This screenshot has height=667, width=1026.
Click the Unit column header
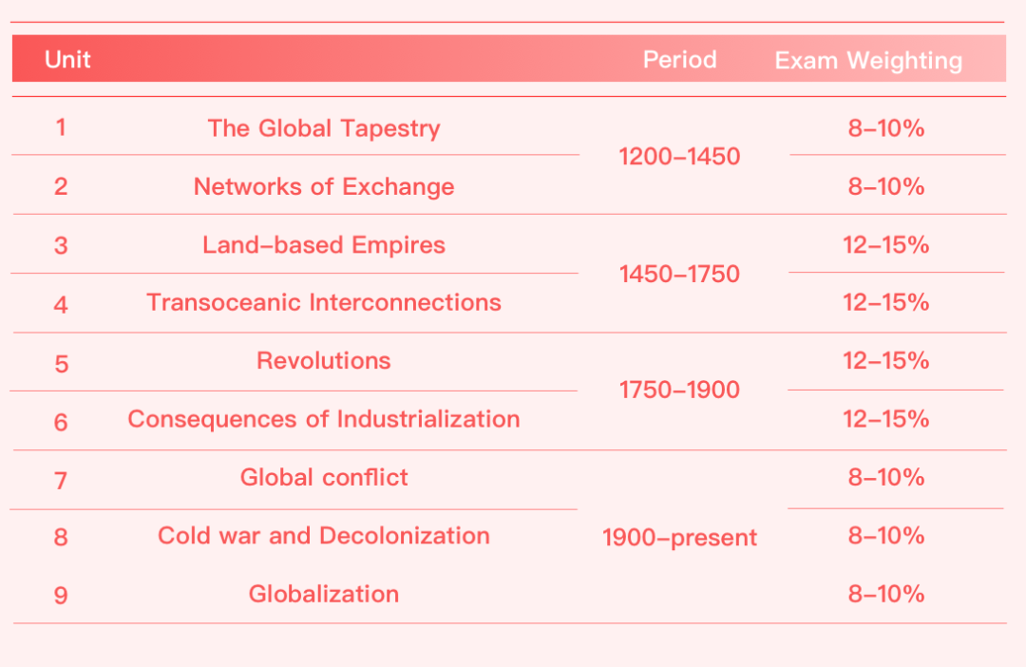pos(67,60)
